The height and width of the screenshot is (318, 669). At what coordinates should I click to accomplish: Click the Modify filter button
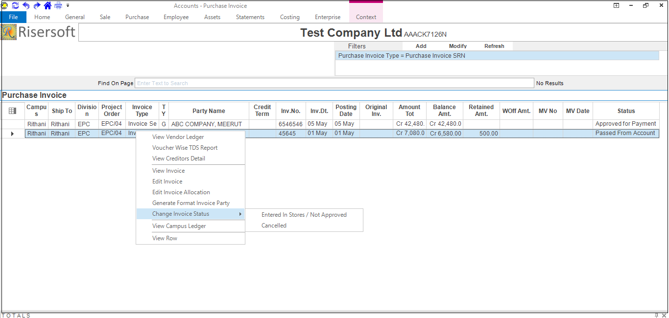457,46
